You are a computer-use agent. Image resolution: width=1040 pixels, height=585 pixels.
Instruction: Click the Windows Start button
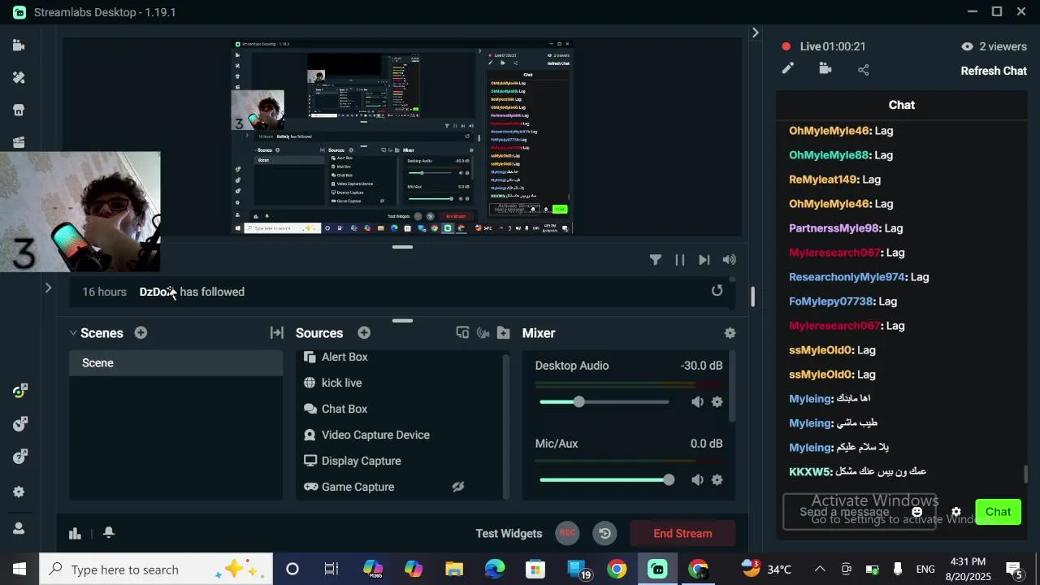(19, 570)
